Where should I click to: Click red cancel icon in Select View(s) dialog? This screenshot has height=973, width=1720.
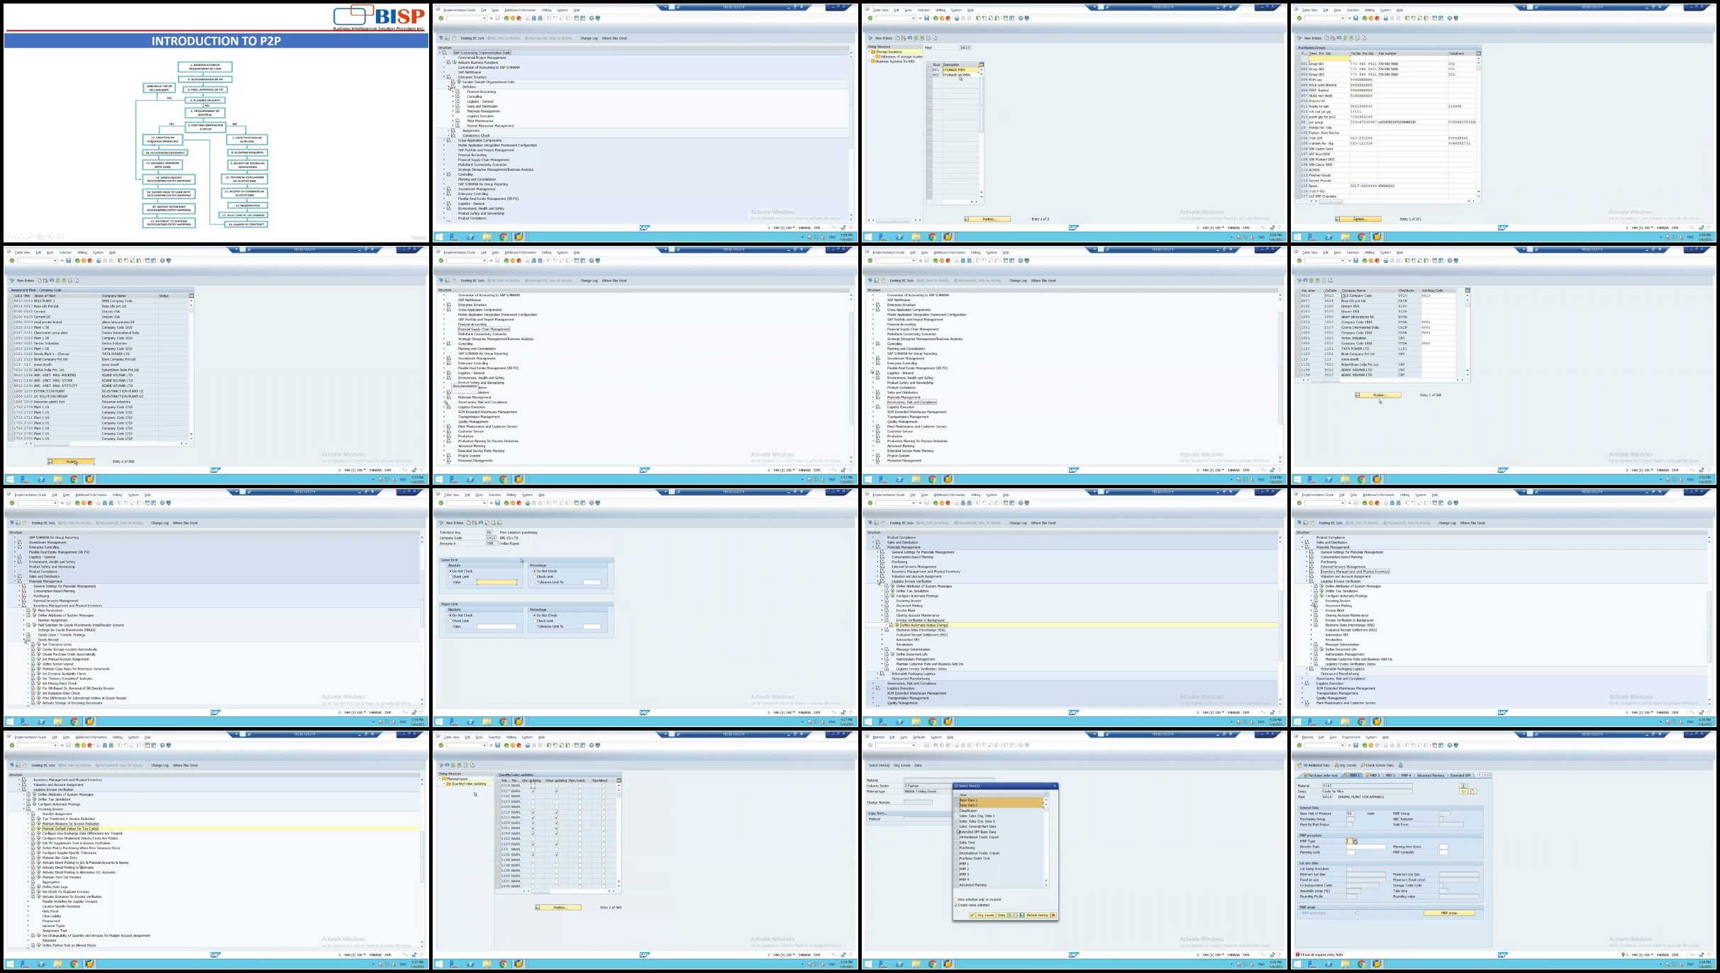[x=1053, y=915]
